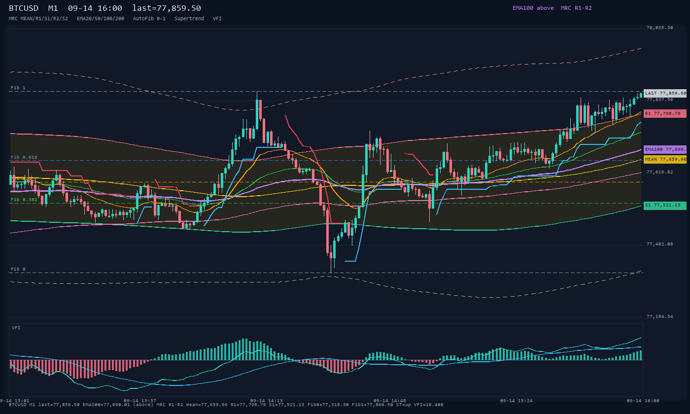Click the 78,055.30 price axis label
Image resolution: width=690 pixels, height=414 pixels.
659,28
